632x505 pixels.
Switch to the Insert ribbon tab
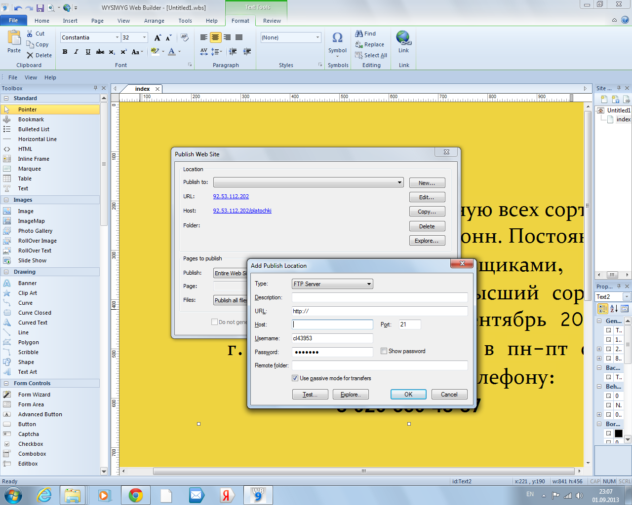tap(70, 21)
